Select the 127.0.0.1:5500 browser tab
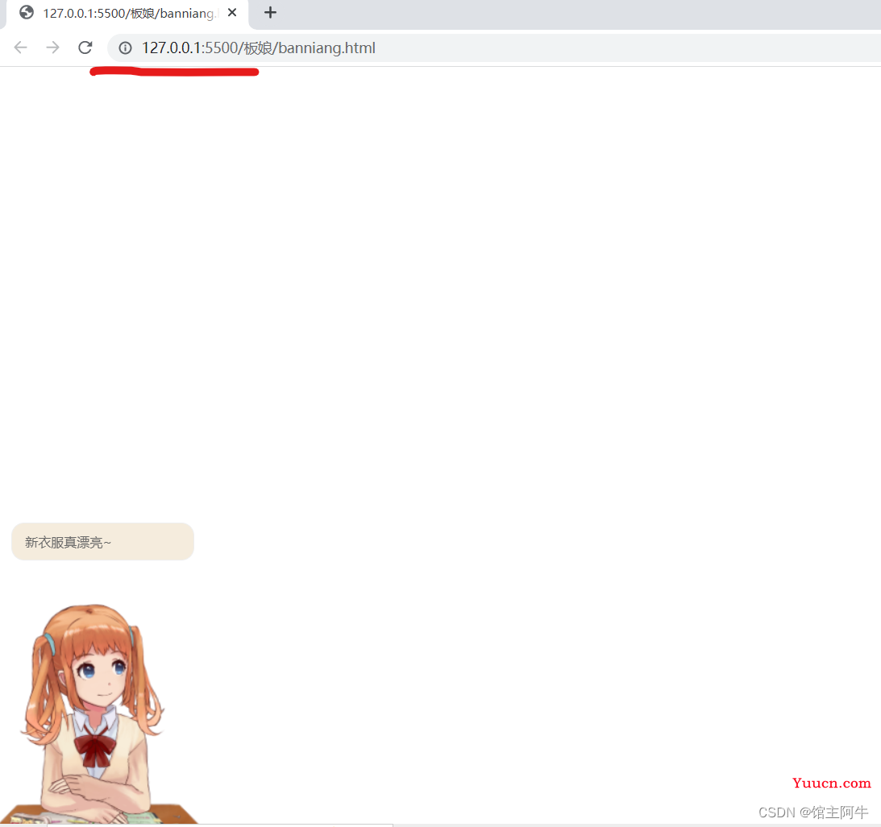This screenshot has width=881, height=827. tap(127, 14)
